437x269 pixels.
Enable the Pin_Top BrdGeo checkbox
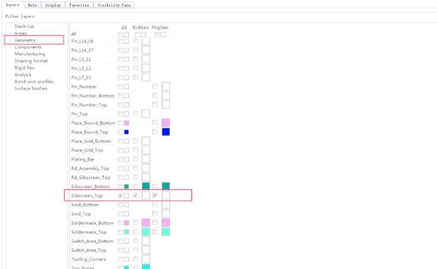[x=136, y=114]
